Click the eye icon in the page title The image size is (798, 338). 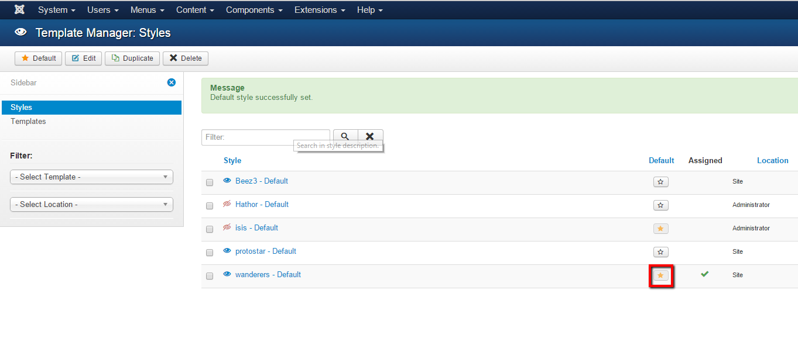[20, 33]
